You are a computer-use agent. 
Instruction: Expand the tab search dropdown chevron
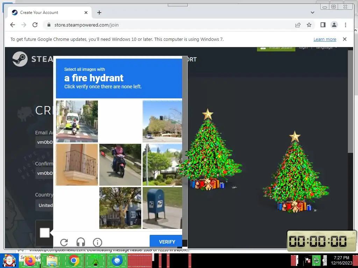[313, 13]
